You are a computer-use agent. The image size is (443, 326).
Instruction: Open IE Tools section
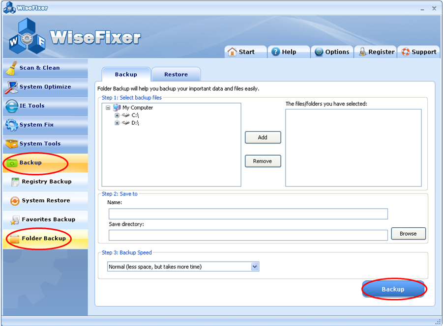click(46, 106)
